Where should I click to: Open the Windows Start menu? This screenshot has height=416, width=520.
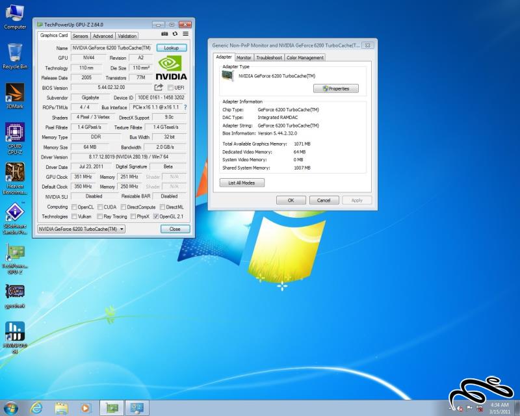[x=10, y=408]
